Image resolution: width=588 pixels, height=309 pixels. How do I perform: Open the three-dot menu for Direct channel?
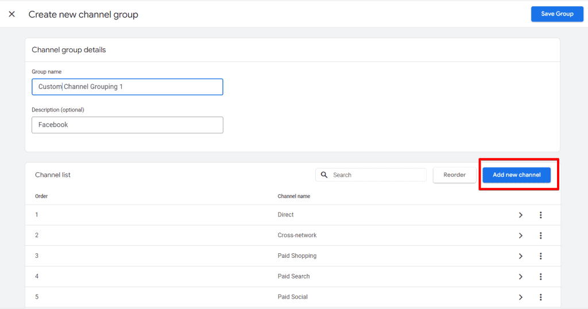[x=540, y=215]
